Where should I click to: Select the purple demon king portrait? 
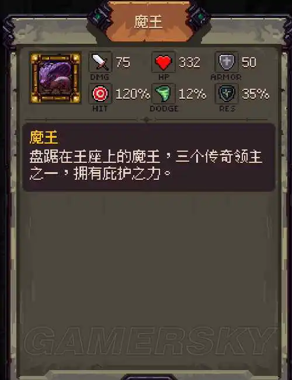click(x=55, y=78)
